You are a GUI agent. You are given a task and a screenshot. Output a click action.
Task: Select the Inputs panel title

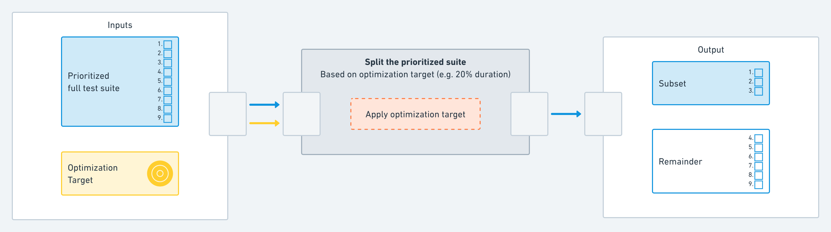(120, 25)
